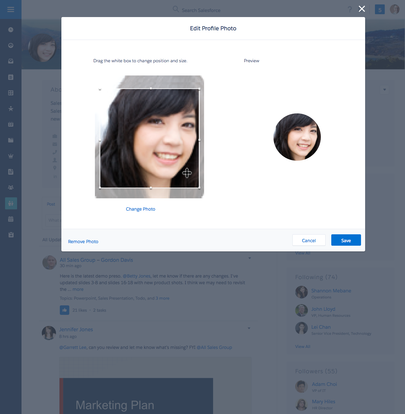405x414 pixels.
Task: Close the Edit Profile Photo dialog
Action: pyautogui.click(x=362, y=9)
